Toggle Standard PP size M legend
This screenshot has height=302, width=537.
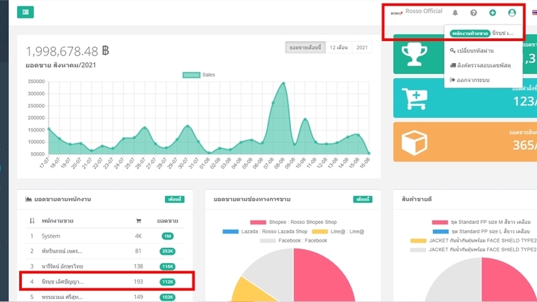pyautogui.click(x=481, y=222)
